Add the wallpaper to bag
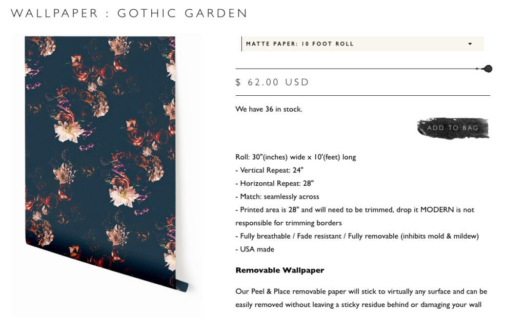Viewport: 525px width, 318px height. click(x=453, y=128)
